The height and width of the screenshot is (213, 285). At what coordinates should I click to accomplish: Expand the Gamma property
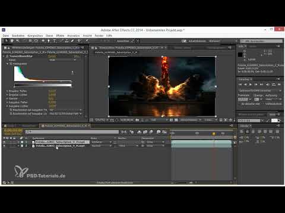click(7, 98)
